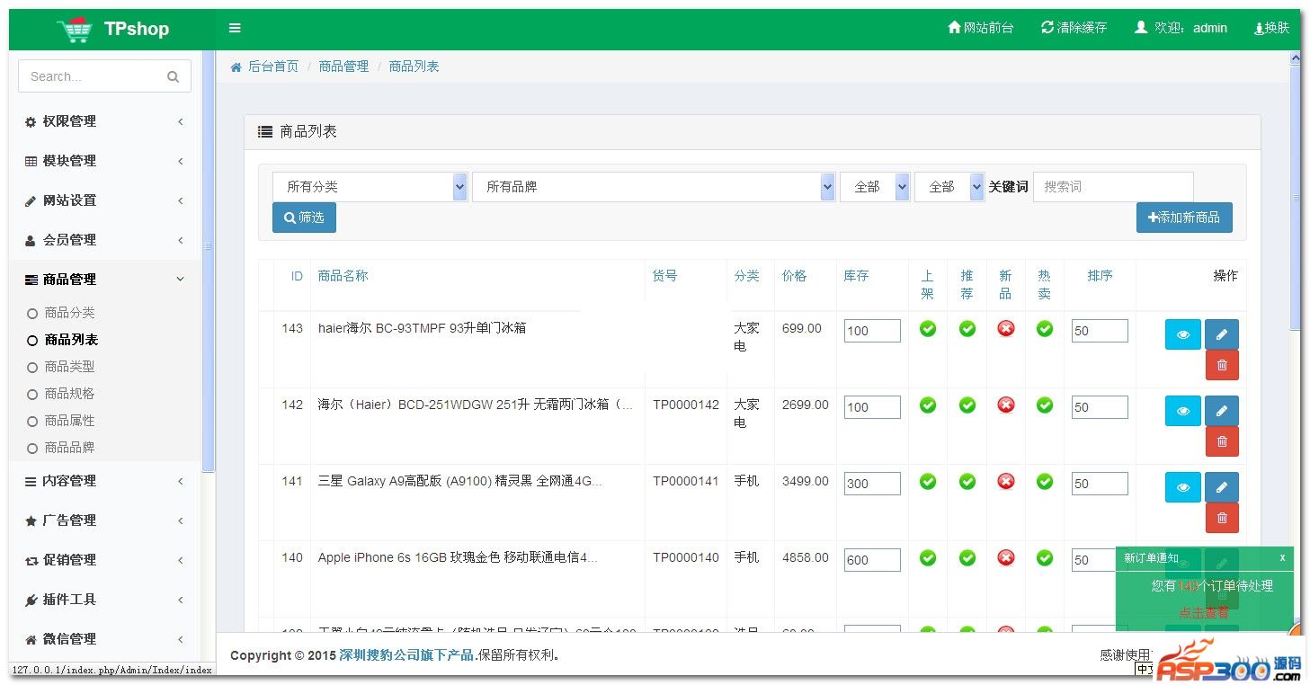Open 商品品牌 in the sidebar submenu
The height and width of the screenshot is (685, 1310).
pyautogui.click(x=69, y=448)
